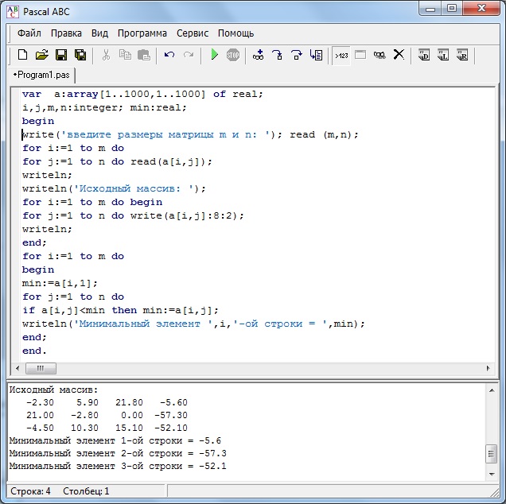
Task: Click output line 'Минимальный элемент 3-ой строки = -52.1'
Action: [118, 467]
